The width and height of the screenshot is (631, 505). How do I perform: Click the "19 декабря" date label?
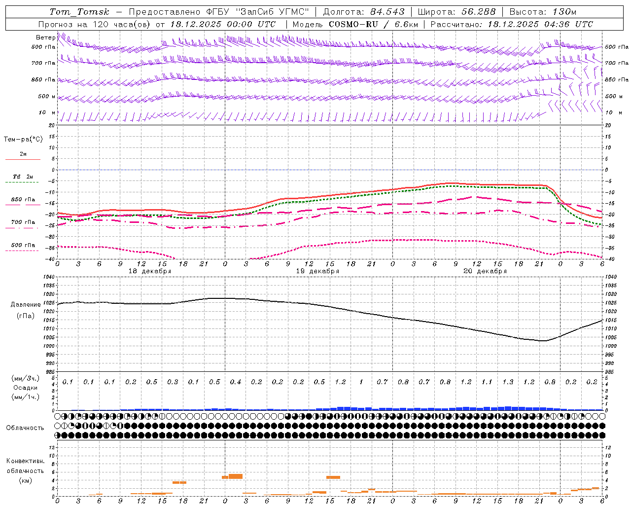point(317,271)
